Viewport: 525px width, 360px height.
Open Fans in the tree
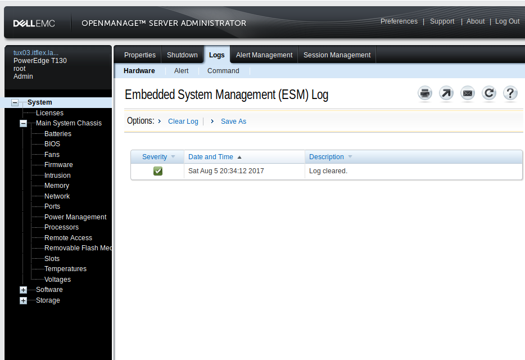52,155
